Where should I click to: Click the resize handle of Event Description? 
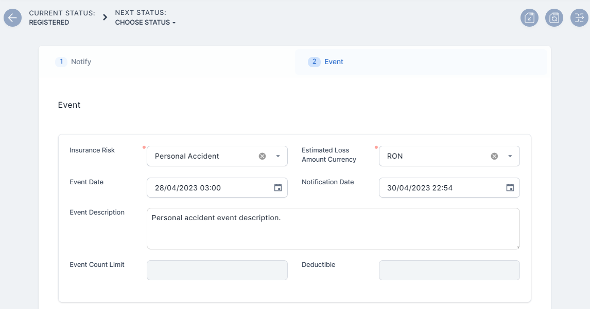click(517, 247)
